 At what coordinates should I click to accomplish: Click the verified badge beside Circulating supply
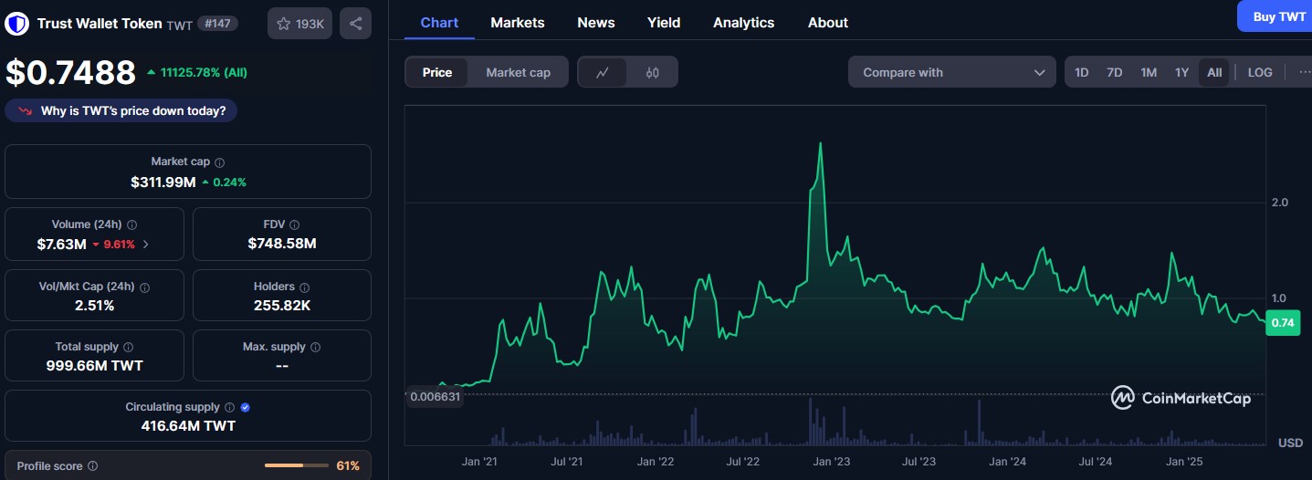pos(245,407)
